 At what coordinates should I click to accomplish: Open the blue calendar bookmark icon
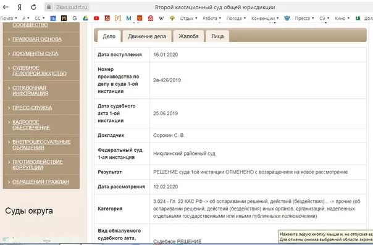(x=53, y=18)
